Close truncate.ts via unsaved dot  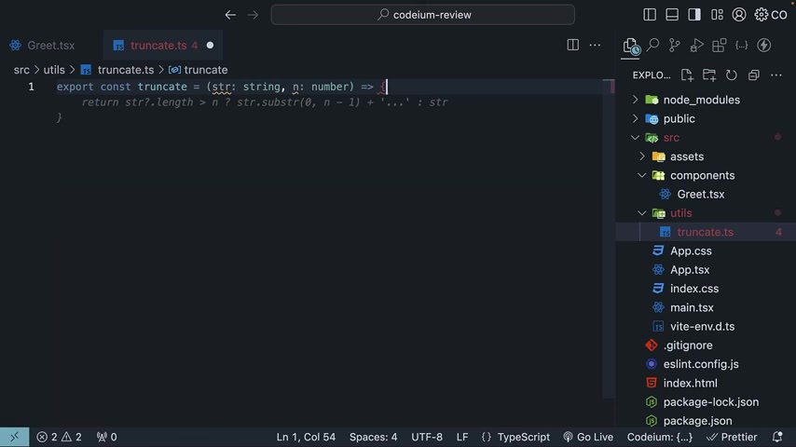tap(210, 45)
